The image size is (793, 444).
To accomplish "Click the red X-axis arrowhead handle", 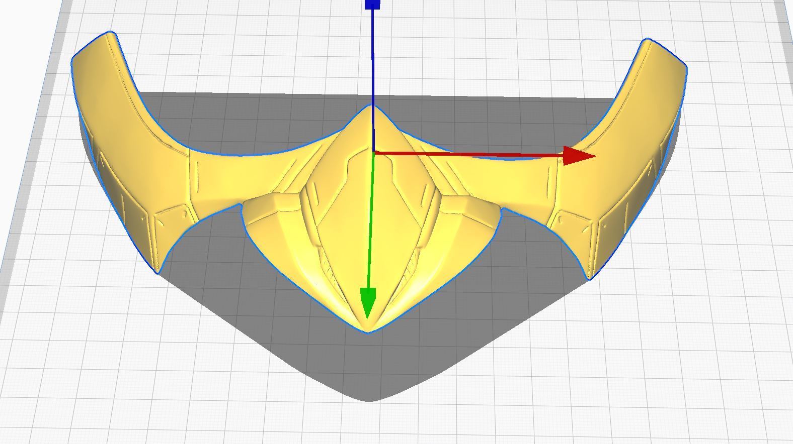I will click(579, 156).
